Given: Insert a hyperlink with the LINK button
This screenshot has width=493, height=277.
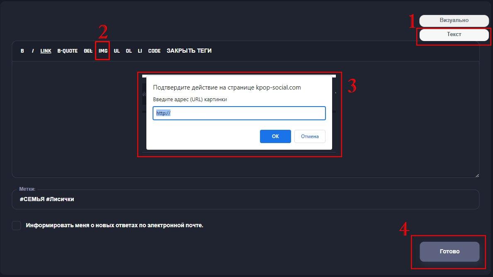Looking at the screenshot, I should tap(46, 51).
